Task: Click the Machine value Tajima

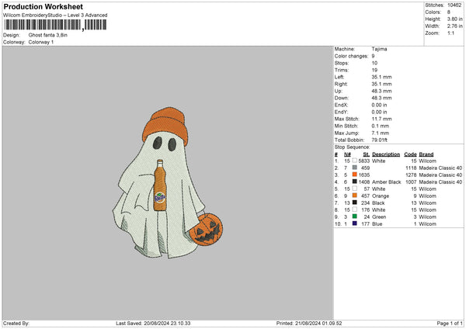Action: 380,49
